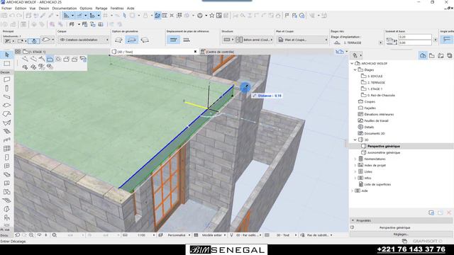Click previous view icon in bottom bar

[x=18, y=235]
